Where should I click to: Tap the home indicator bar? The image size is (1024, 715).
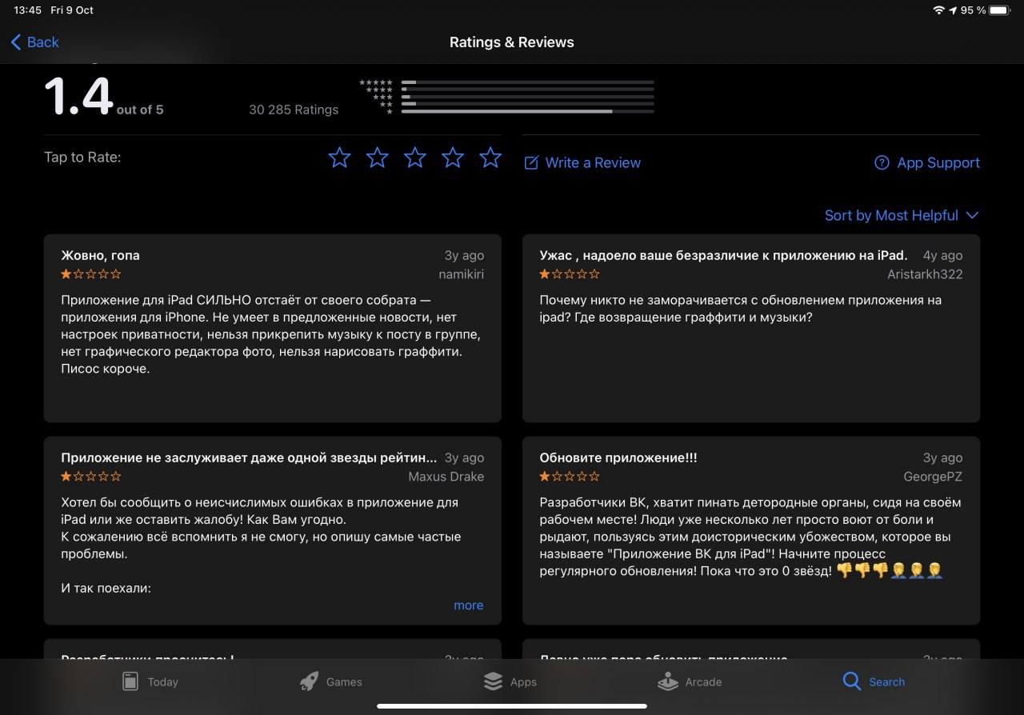pos(512,706)
